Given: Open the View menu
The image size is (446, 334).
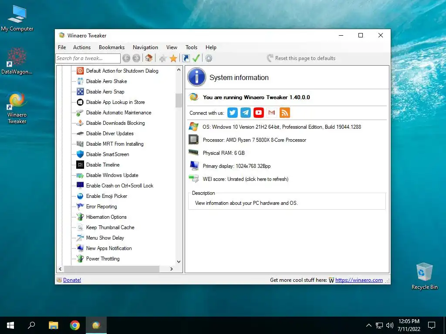Looking at the screenshot, I should coord(172,47).
